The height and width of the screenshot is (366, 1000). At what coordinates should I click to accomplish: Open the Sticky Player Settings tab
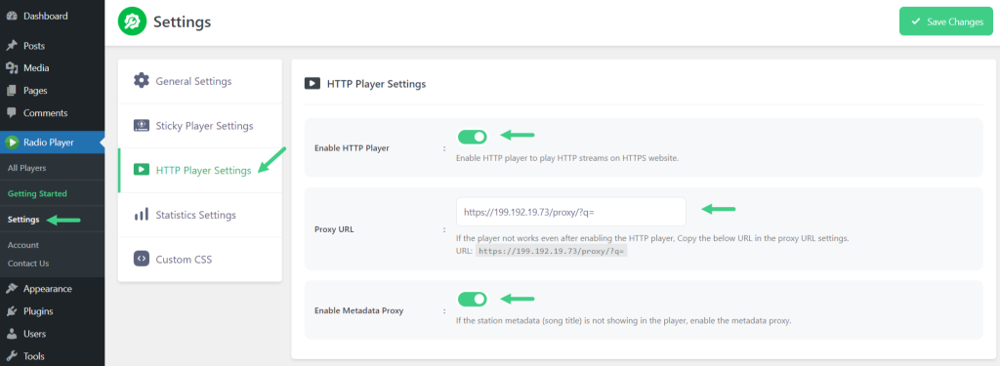pos(200,126)
